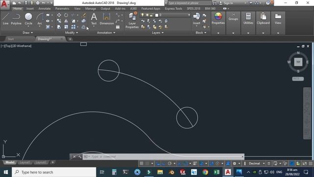Viewport: 314px width, 177px height.
Task: Toggle lineweight display in status bar
Action: pyautogui.click(x=195, y=163)
